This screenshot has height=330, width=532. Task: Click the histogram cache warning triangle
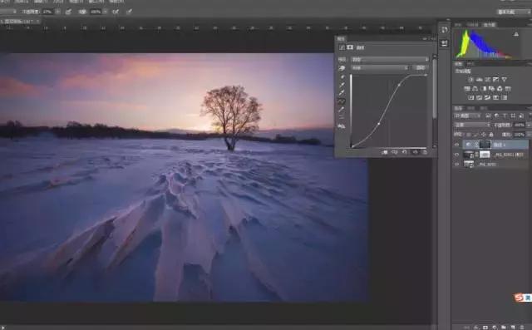pos(516,34)
